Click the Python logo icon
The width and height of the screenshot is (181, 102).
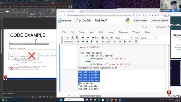click(128, 21)
